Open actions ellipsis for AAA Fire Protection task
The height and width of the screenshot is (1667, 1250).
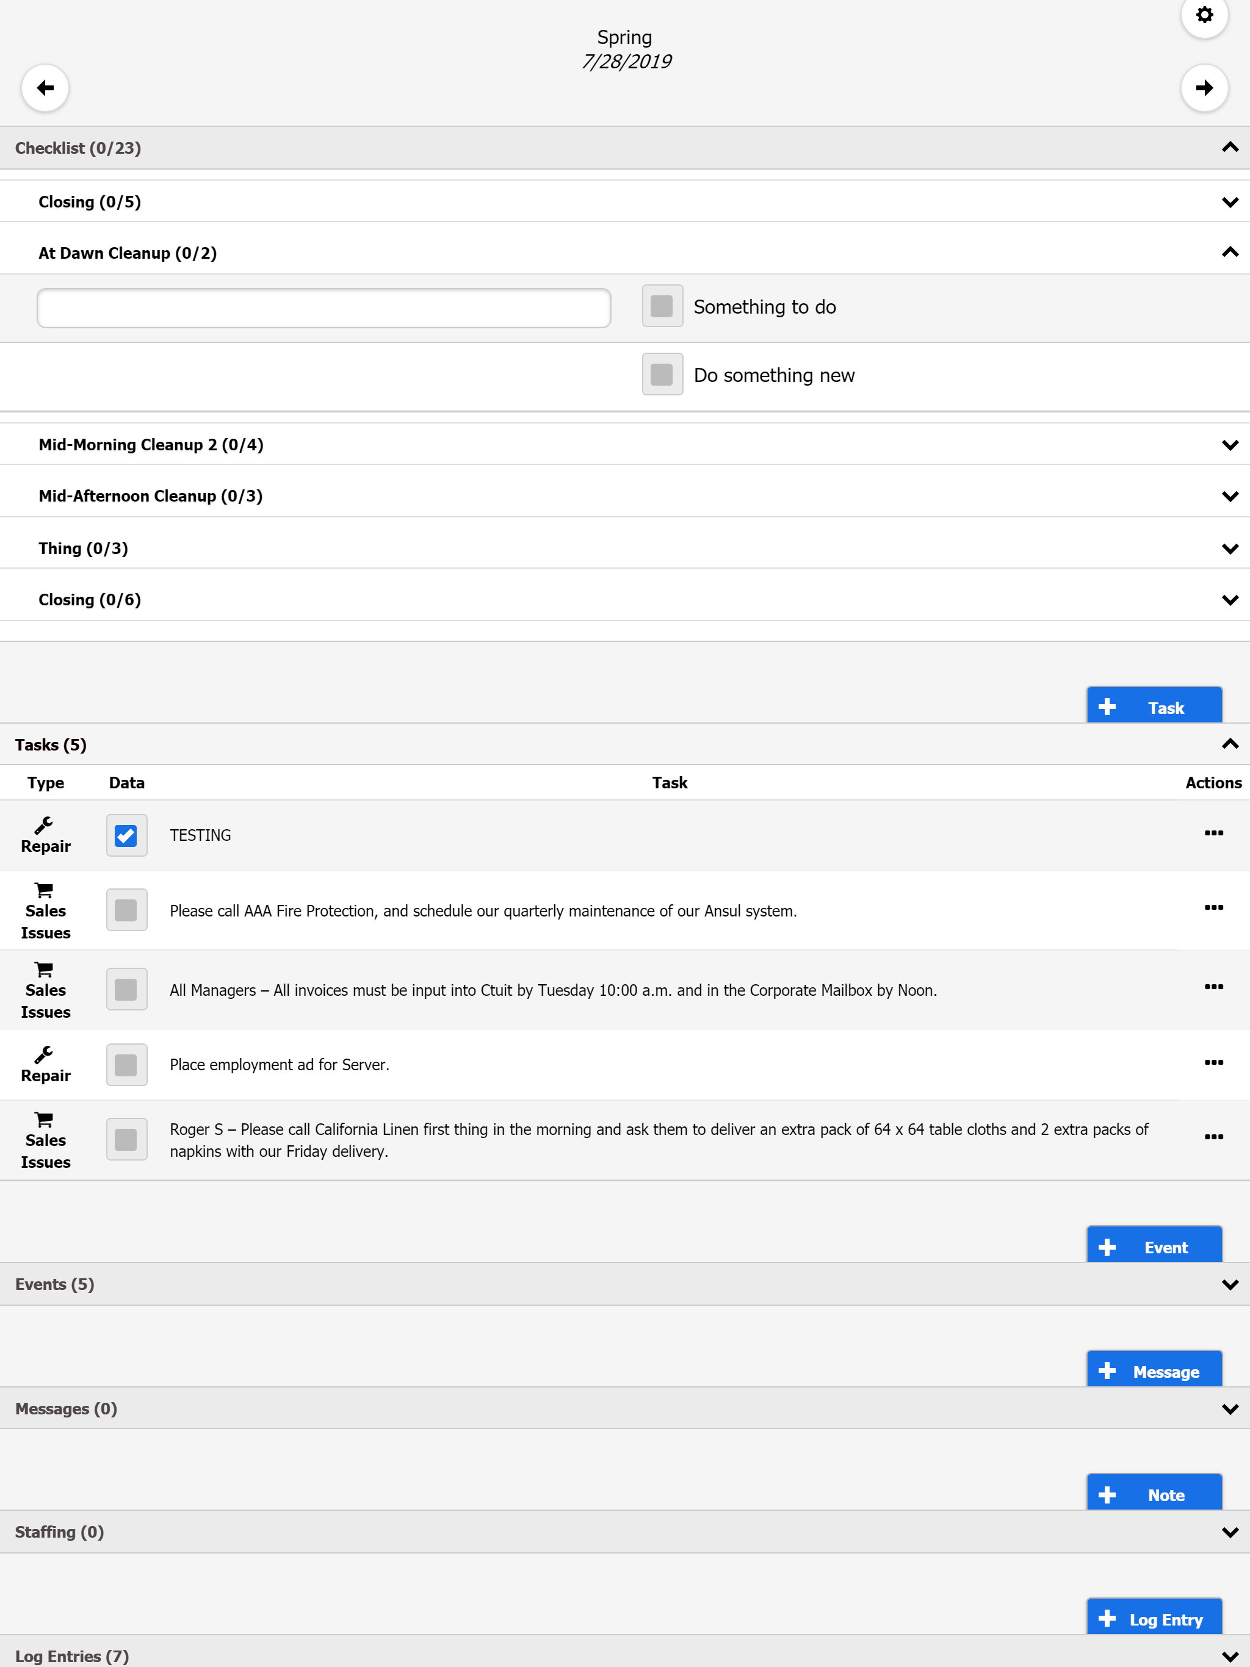click(x=1213, y=907)
